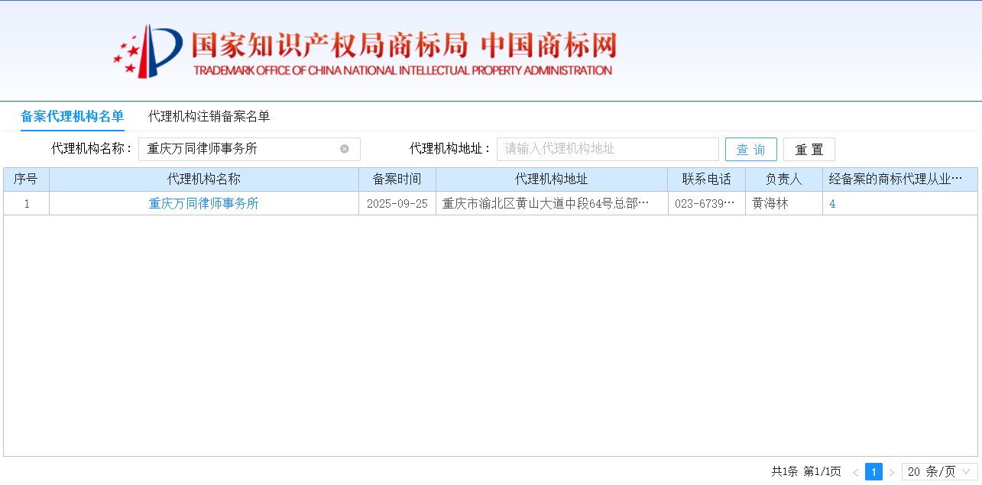Click the truncated agency address cell

[546, 204]
